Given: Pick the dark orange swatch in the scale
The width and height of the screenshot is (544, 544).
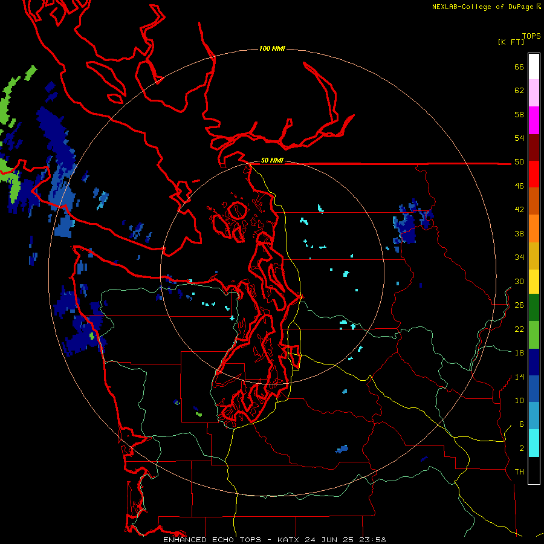Looking at the screenshot, I should (x=534, y=201).
